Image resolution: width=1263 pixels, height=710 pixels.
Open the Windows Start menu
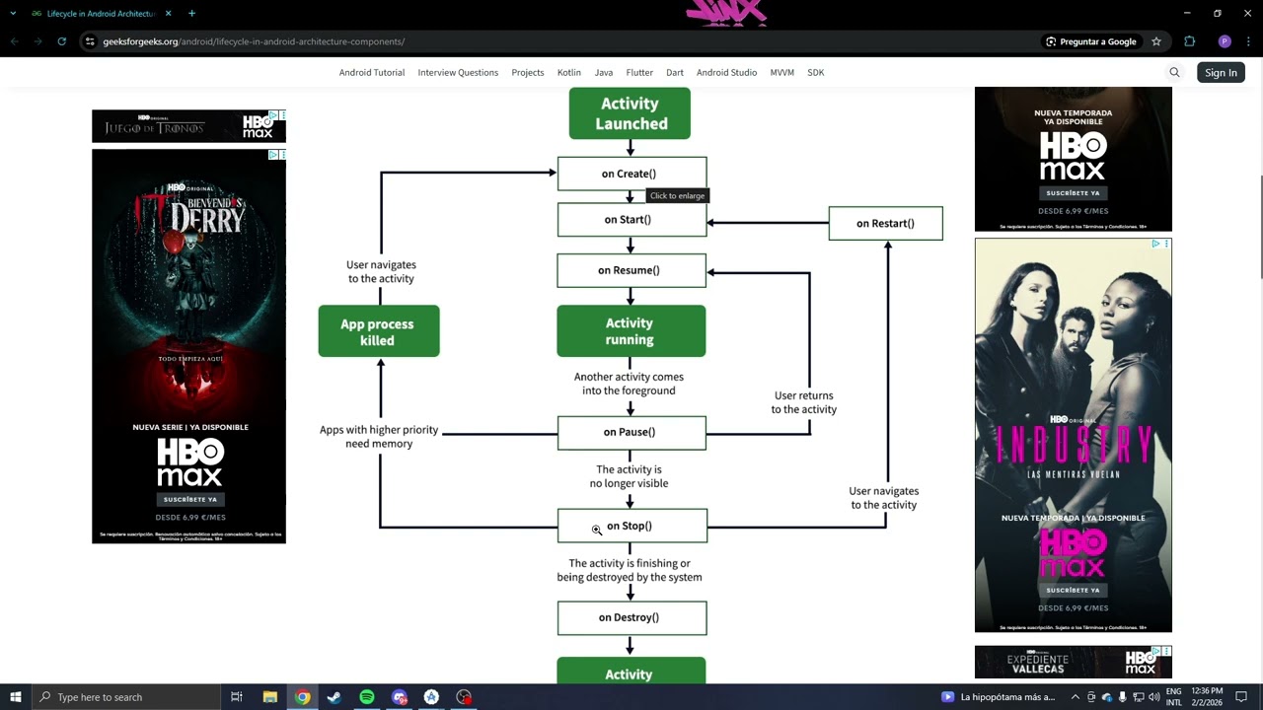[15, 697]
